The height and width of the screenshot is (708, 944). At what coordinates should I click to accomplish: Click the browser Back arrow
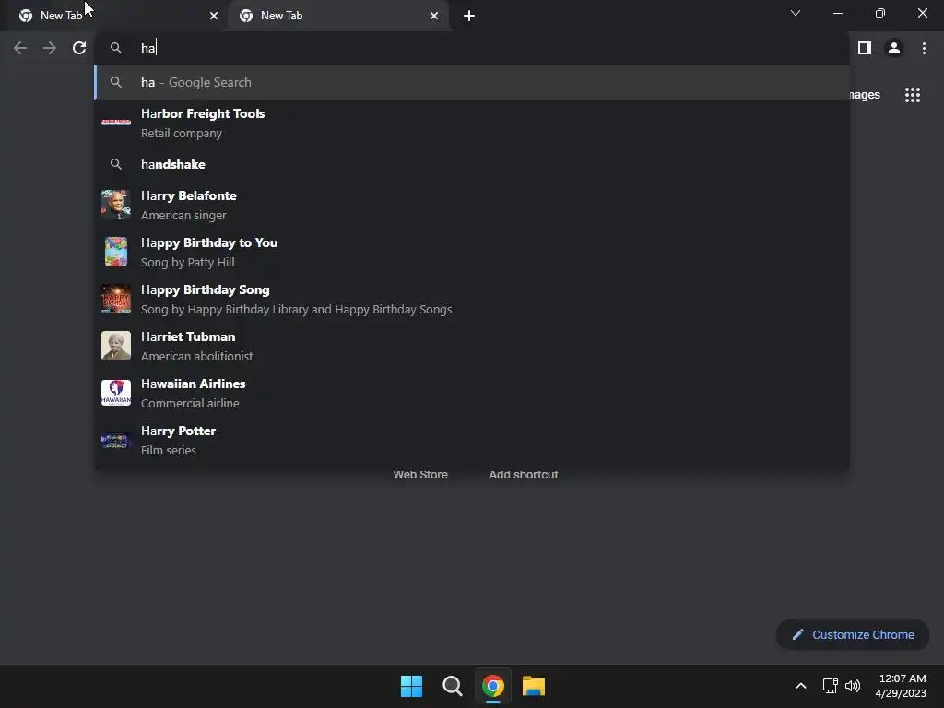coord(20,48)
